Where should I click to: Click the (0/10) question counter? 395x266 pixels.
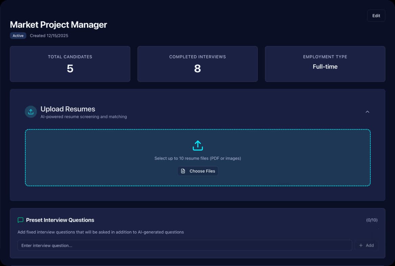point(372,220)
